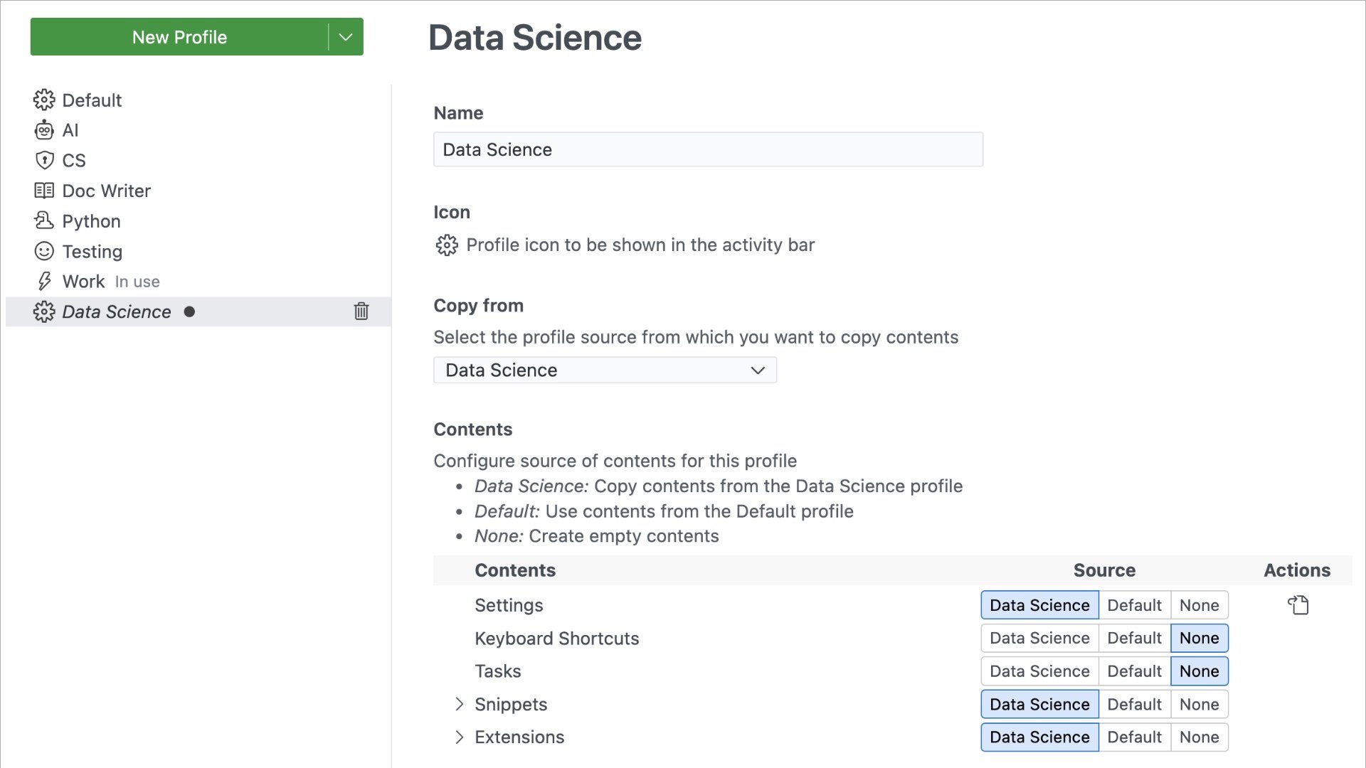The height and width of the screenshot is (768, 1366).
Task: Set Settings source to None
Action: [x=1200, y=605]
